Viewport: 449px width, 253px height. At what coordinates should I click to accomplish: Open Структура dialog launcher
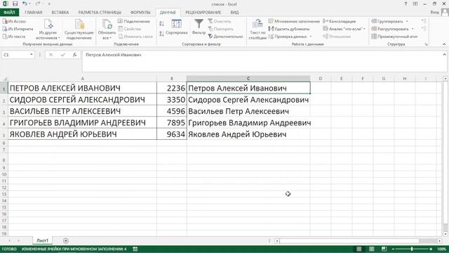pyautogui.click(x=426, y=44)
